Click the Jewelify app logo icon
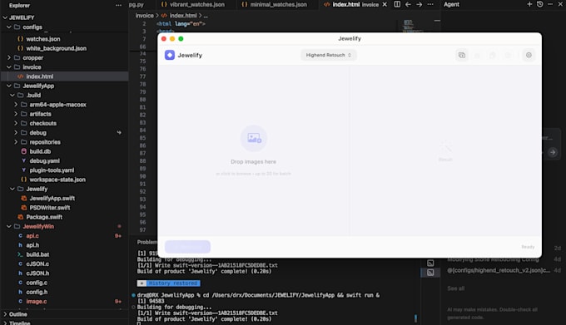Screen dimensions: 566x325 170,55
